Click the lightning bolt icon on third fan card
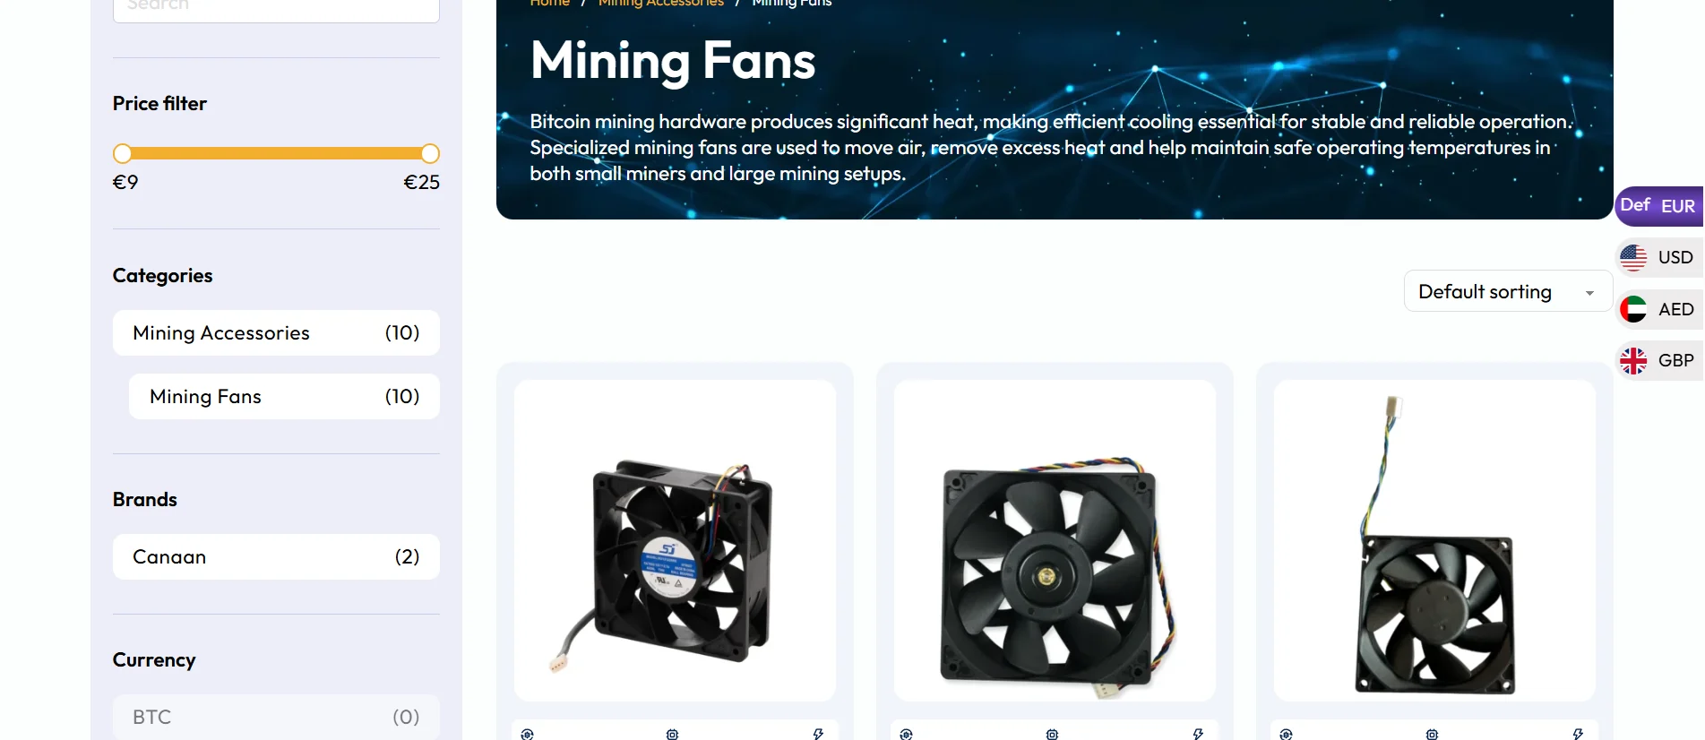This screenshot has width=1705, height=740. (x=1578, y=734)
